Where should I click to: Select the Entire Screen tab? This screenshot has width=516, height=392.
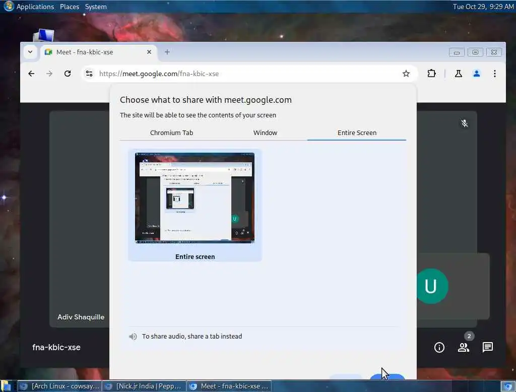click(357, 133)
